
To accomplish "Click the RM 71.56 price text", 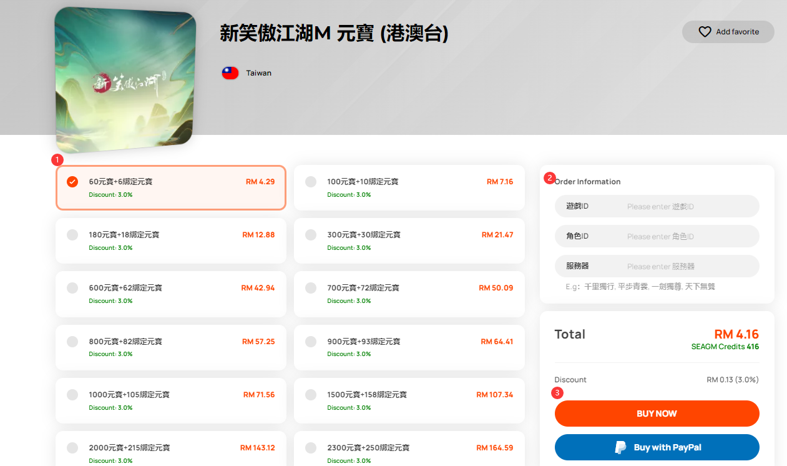I will [259, 395].
